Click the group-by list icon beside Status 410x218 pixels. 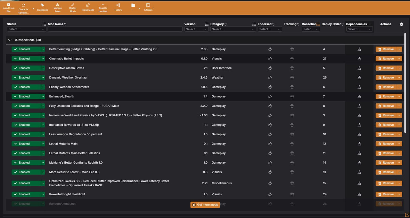pyautogui.click(x=44, y=24)
